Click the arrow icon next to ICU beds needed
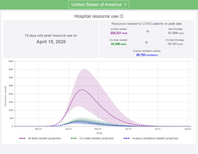 pyautogui.click(x=146, y=42)
